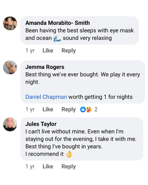The image size is (148, 185).
Task: Open Jules Taylor's name link
Action: pos(41,124)
